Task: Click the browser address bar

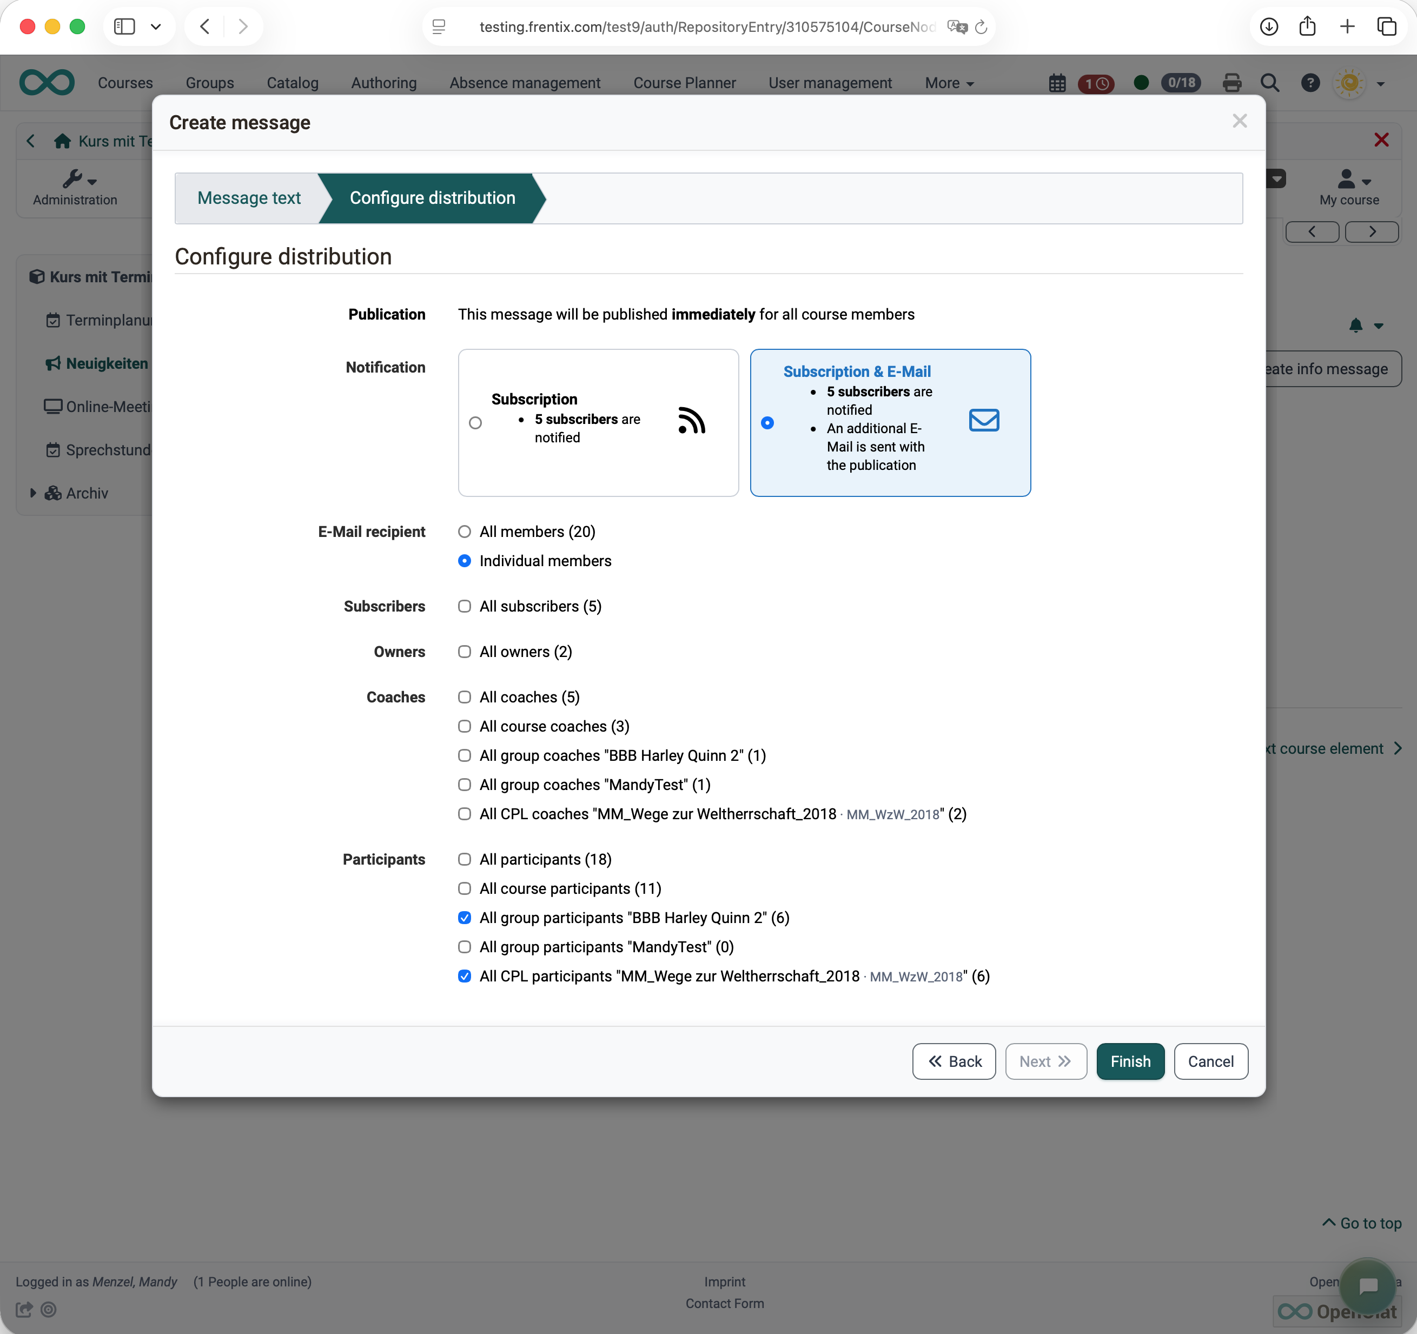Action: pyautogui.click(x=707, y=27)
